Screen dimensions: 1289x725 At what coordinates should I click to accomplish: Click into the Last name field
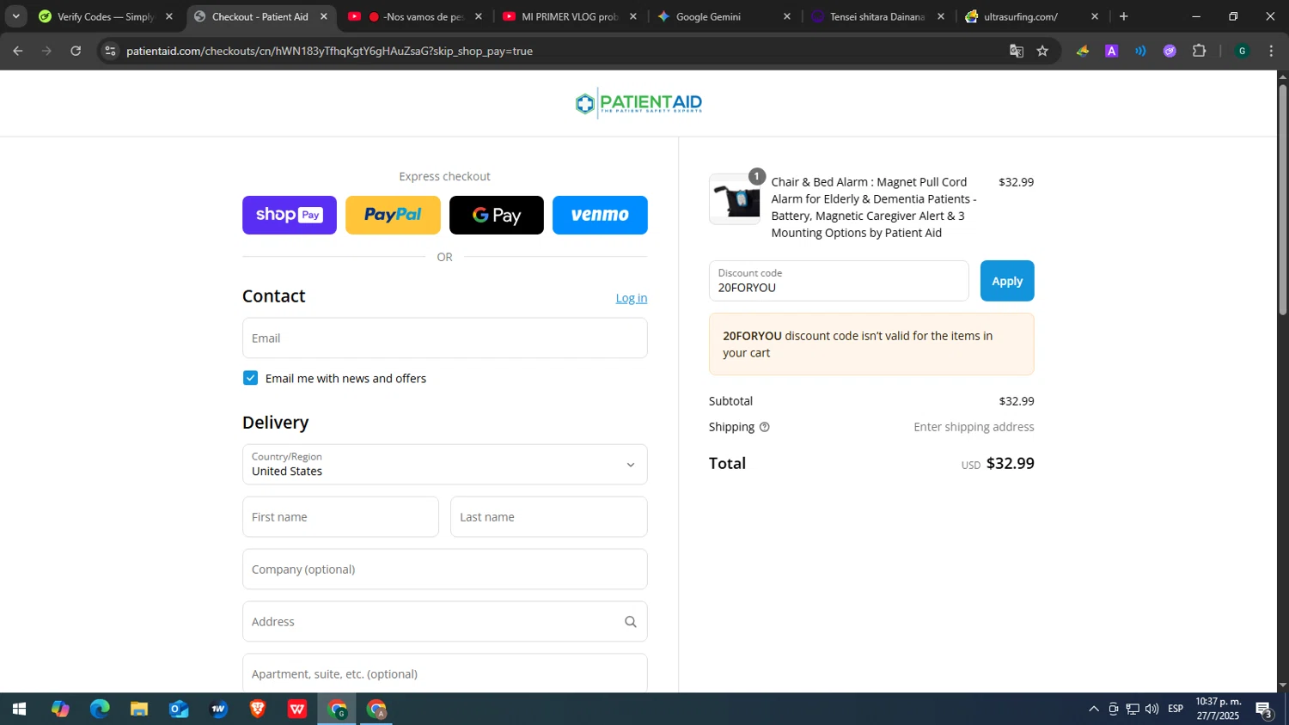[549, 517]
